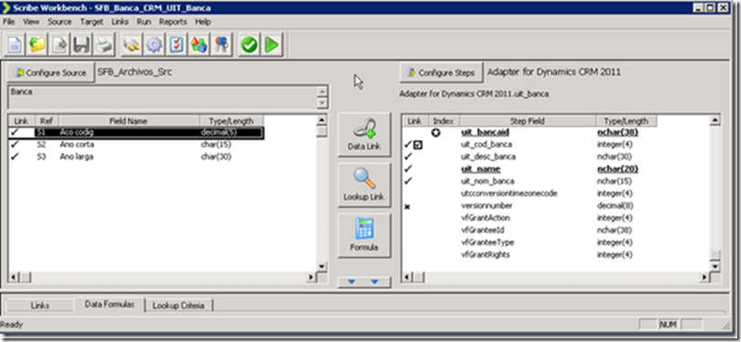
Task: Select the vfGranteeType step field
Action: 488,243
